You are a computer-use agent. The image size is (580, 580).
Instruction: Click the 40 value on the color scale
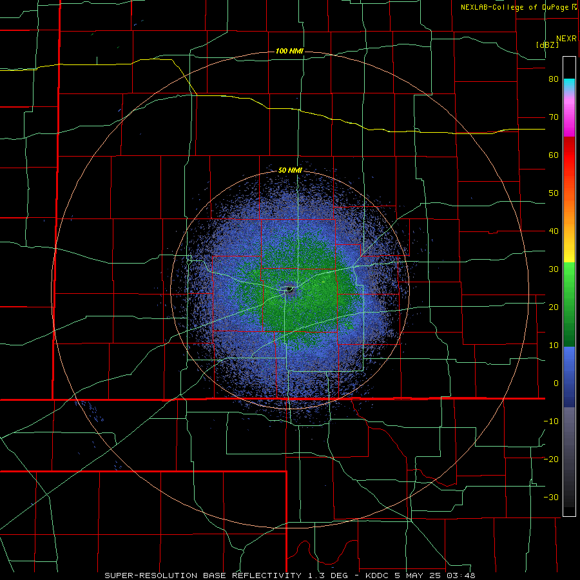554,231
